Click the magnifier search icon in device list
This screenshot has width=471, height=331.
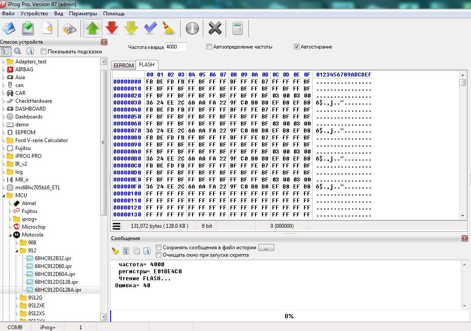17,51
